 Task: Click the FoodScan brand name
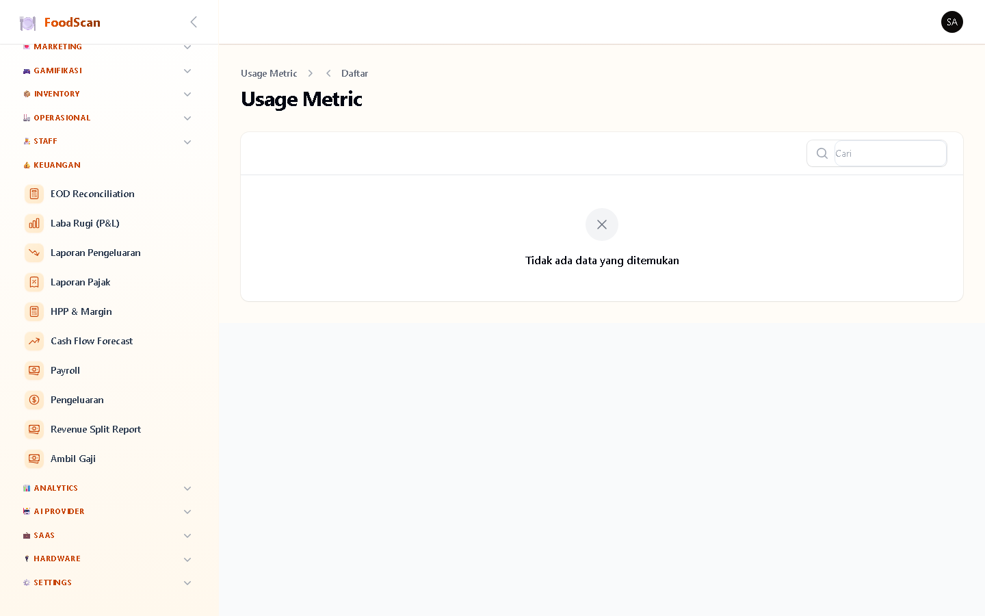click(x=73, y=23)
